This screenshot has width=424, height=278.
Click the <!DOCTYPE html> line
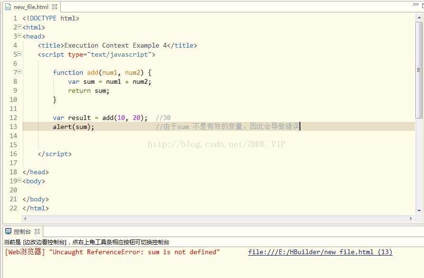point(51,19)
